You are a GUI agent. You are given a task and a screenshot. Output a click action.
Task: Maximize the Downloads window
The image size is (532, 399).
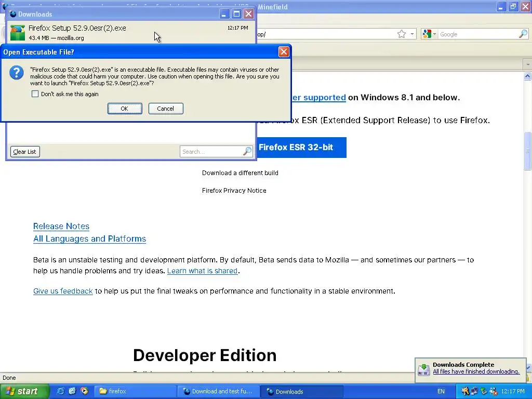coord(236,14)
